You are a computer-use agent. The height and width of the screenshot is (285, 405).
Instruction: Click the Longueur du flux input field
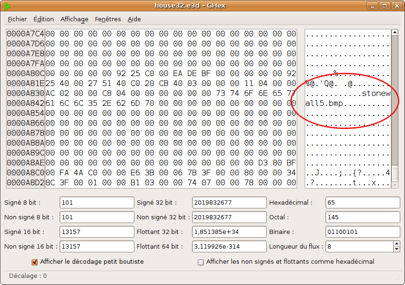(360, 247)
